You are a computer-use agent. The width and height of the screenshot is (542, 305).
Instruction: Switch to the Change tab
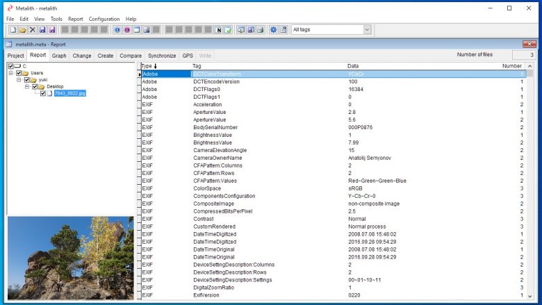82,56
